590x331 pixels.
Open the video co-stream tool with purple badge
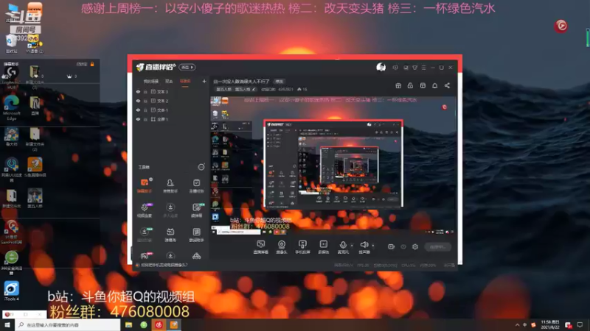145,210
